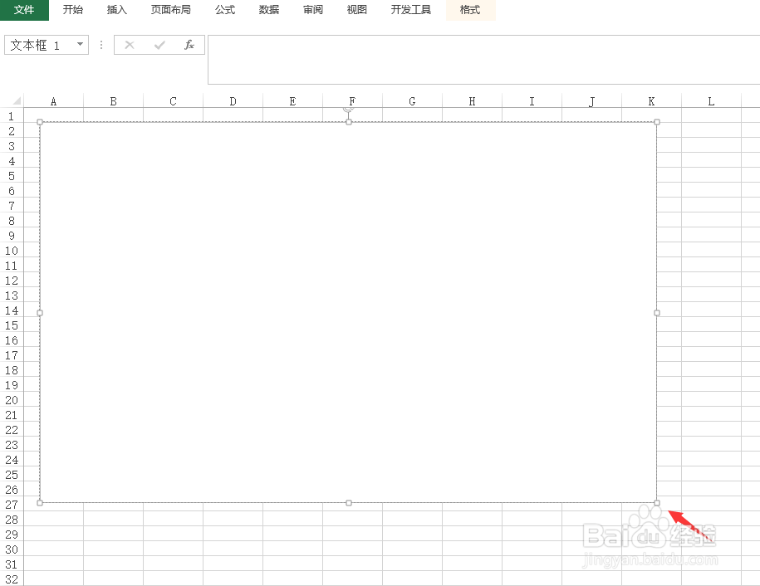Screen dimensions: 760x586
Task: Click the text box rotation handle
Action: point(348,109)
